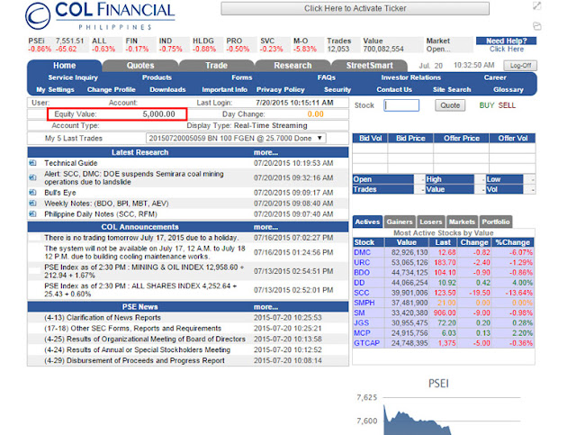Click the BUY link
This screenshot has height=435, width=576.
coord(487,105)
